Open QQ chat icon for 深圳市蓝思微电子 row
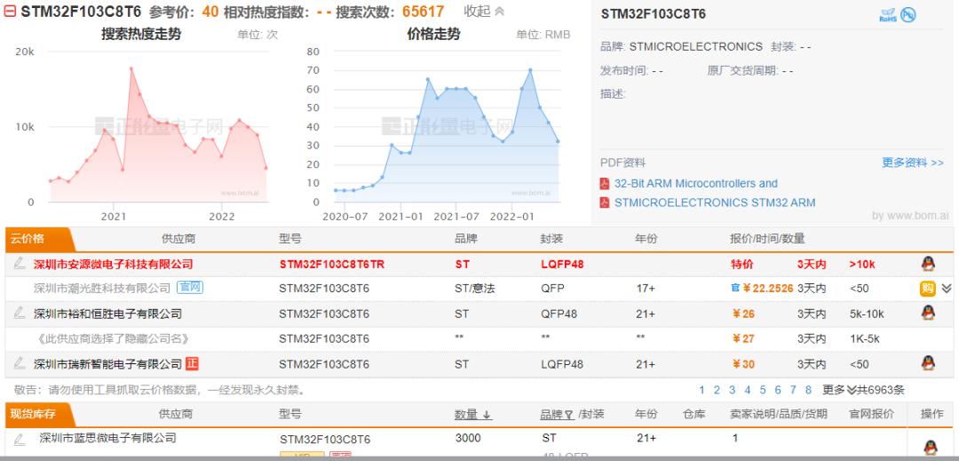The height and width of the screenshot is (461, 959). pyautogui.click(x=931, y=448)
